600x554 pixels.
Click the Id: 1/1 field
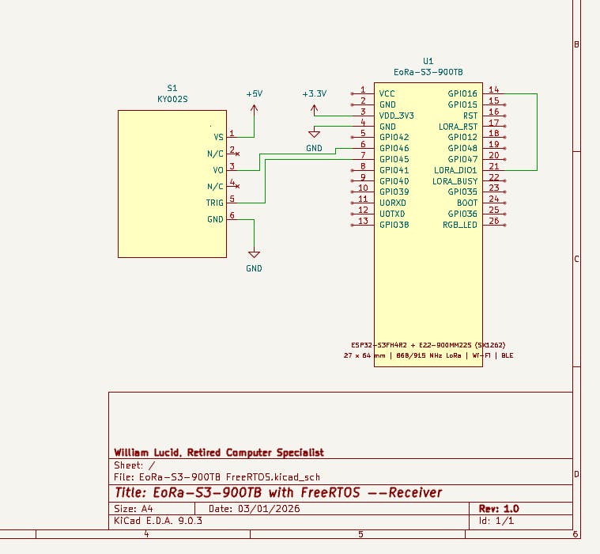pyautogui.click(x=496, y=521)
